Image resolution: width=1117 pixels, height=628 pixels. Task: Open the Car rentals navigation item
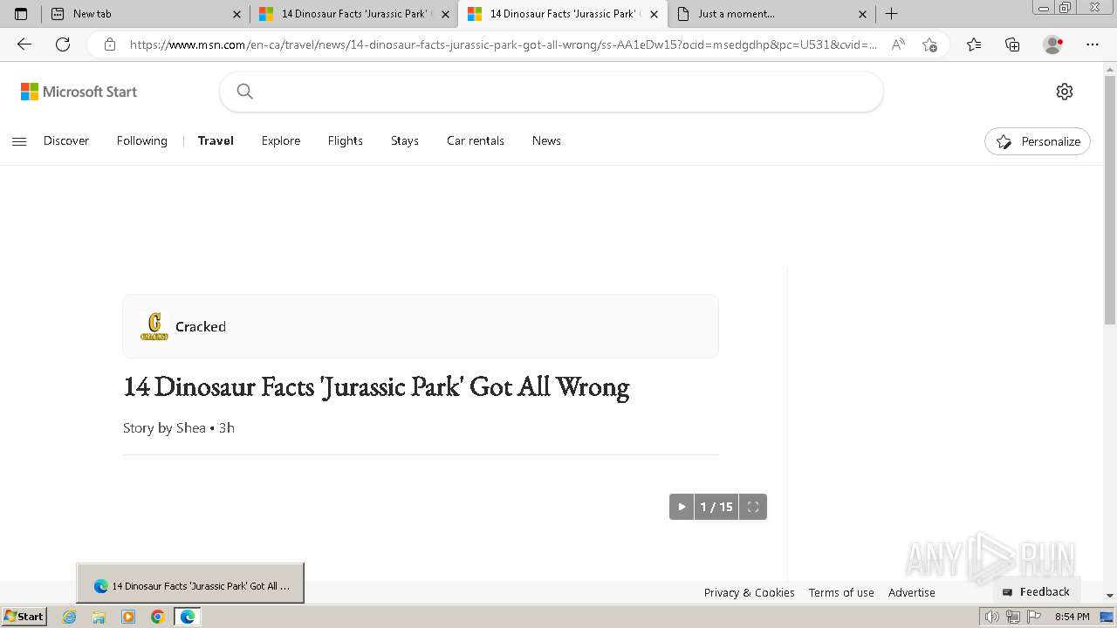point(476,140)
